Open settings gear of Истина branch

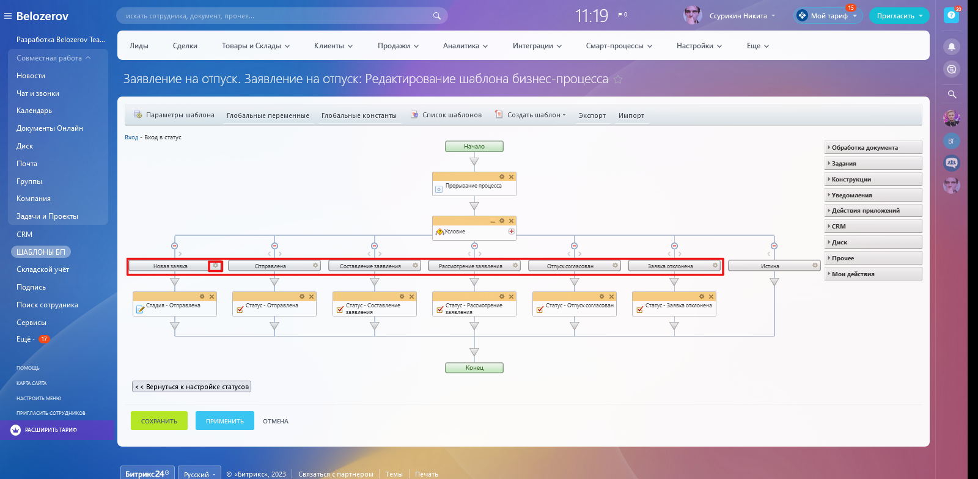[815, 266]
